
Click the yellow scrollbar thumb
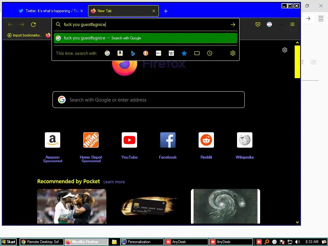(x=297, y=62)
